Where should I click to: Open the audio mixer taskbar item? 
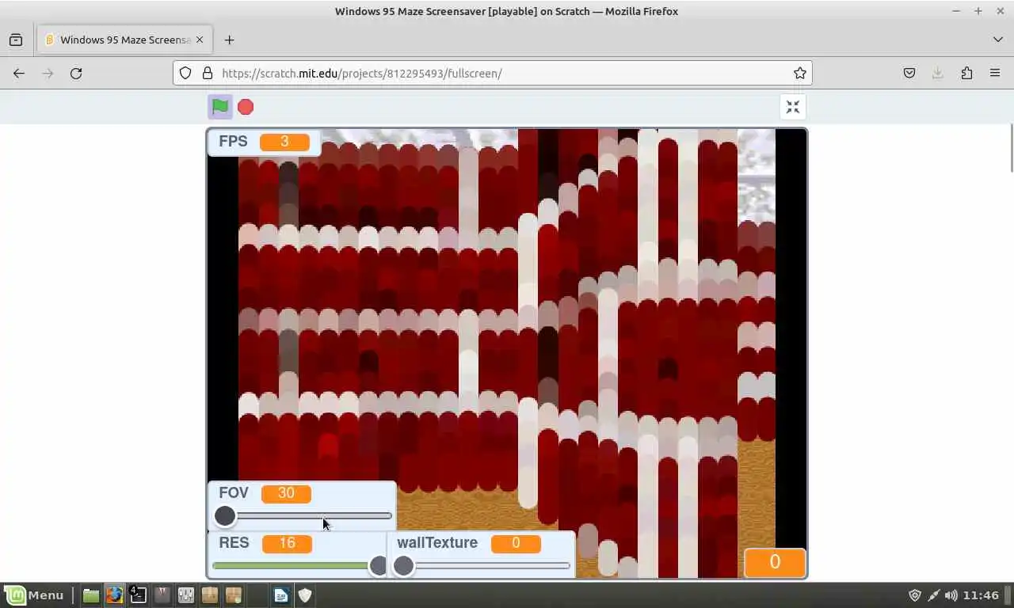(186, 595)
